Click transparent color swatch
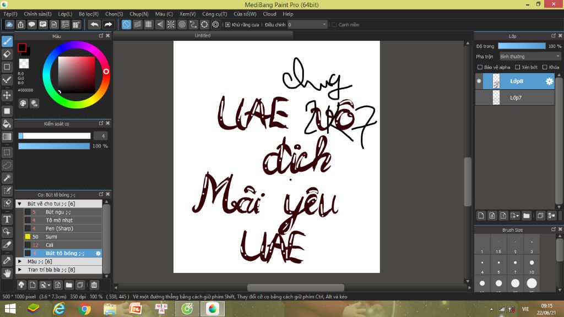The image size is (564, 317). (x=24, y=64)
